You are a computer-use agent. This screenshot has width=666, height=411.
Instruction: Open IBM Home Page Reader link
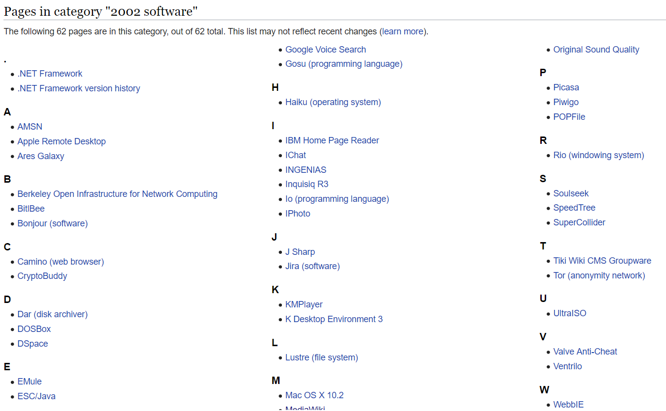coord(332,140)
